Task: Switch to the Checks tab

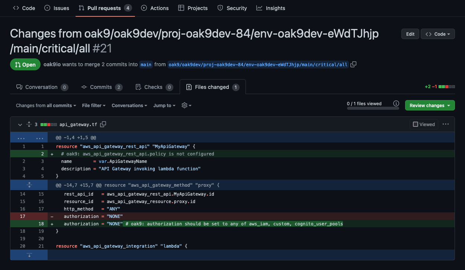Action: click(x=154, y=87)
